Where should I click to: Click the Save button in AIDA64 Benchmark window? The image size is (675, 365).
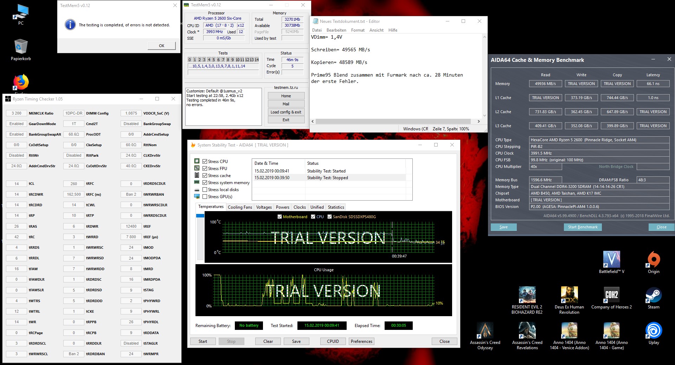click(x=503, y=227)
